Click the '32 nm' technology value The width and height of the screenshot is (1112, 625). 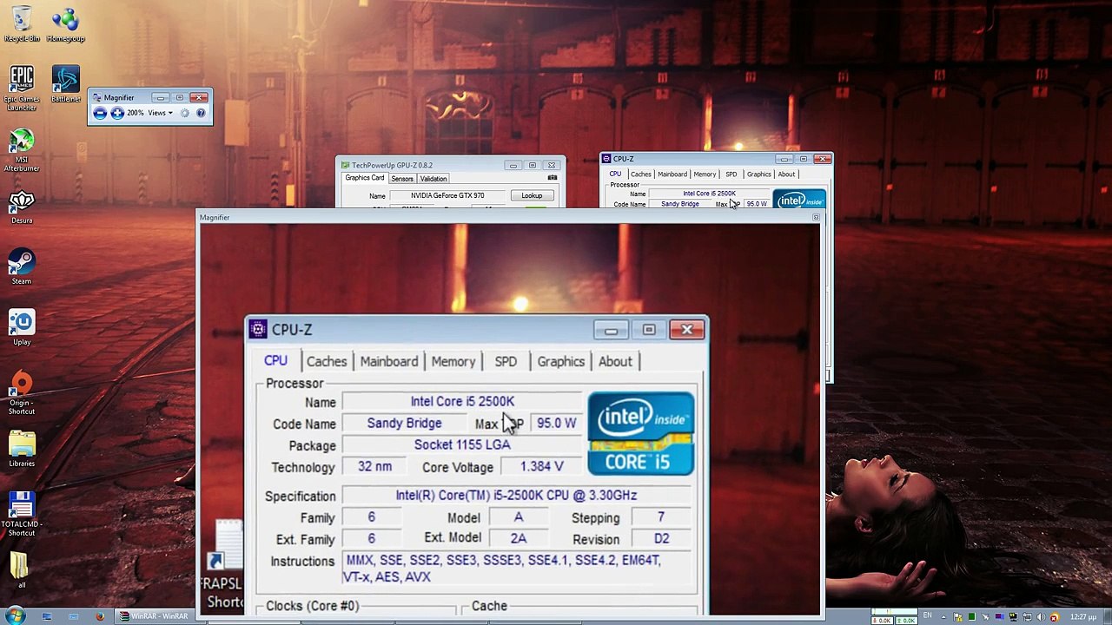click(x=374, y=467)
